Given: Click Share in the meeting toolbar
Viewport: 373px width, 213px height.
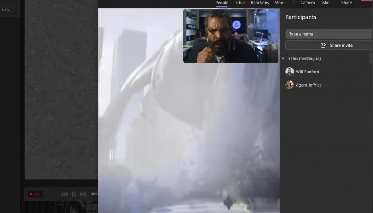Looking at the screenshot, I should coord(346,3).
